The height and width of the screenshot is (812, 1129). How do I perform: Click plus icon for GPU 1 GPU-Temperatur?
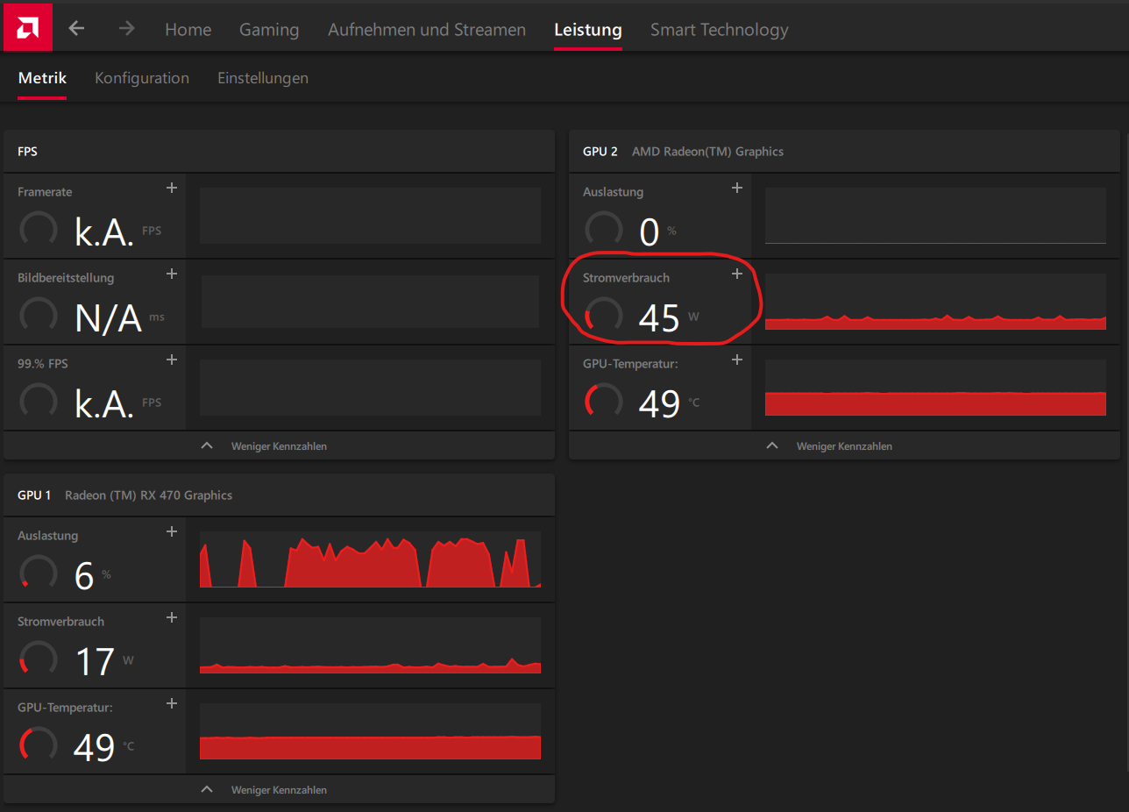coord(172,703)
